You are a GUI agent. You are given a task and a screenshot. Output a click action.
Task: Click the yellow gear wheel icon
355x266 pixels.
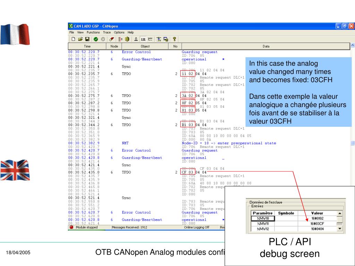click(x=127, y=39)
